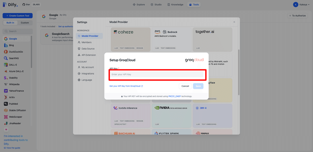Select the AWS Bedrock provider card
313x152 pixels.
click(x=172, y=39)
